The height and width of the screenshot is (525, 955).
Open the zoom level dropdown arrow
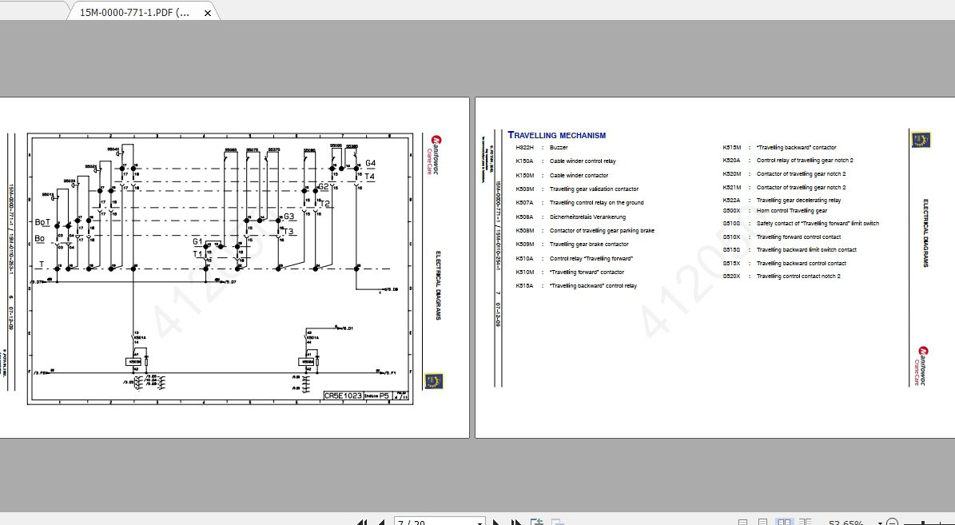click(x=880, y=523)
